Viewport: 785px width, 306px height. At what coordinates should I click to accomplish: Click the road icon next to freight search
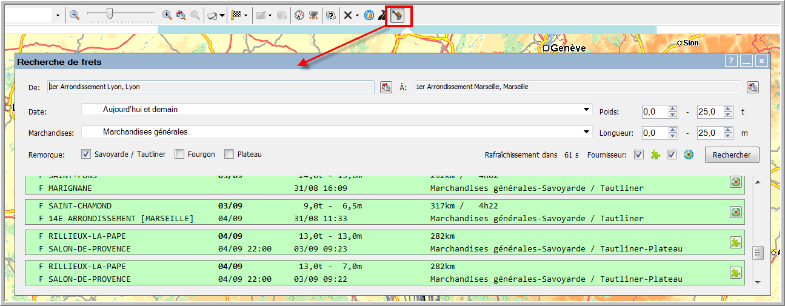382,15
